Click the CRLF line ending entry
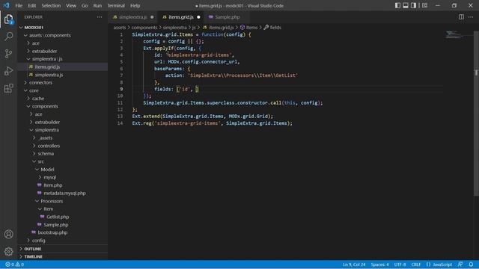The height and width of the screenshot is (269, 479). tap(416, 265)
